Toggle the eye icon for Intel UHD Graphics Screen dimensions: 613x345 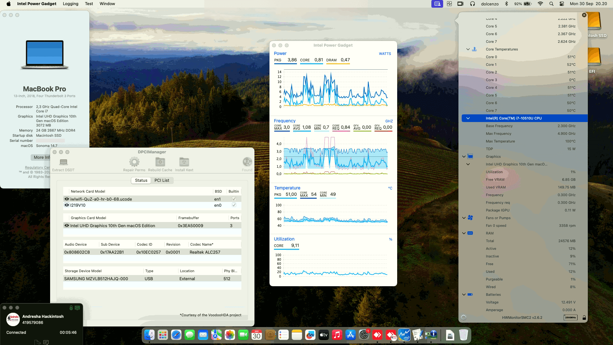[66, 226]
